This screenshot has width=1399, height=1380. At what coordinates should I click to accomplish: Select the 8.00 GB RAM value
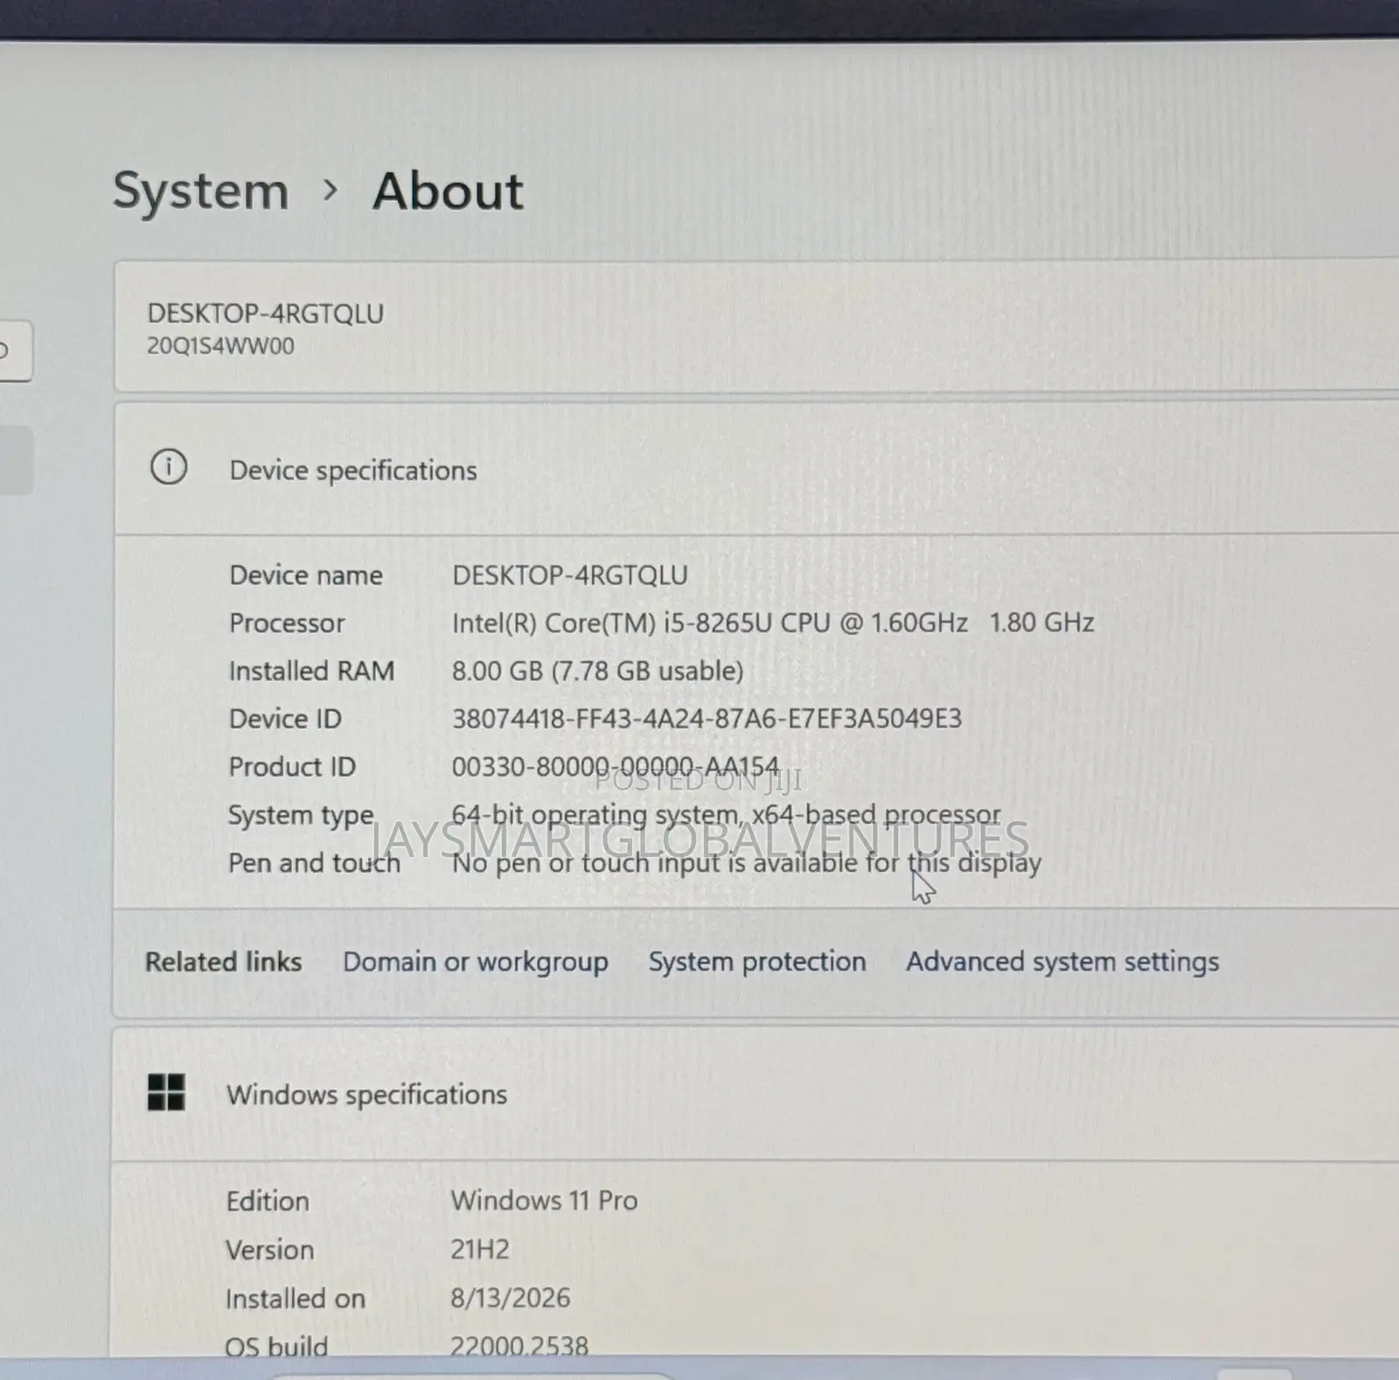point(597,671)
